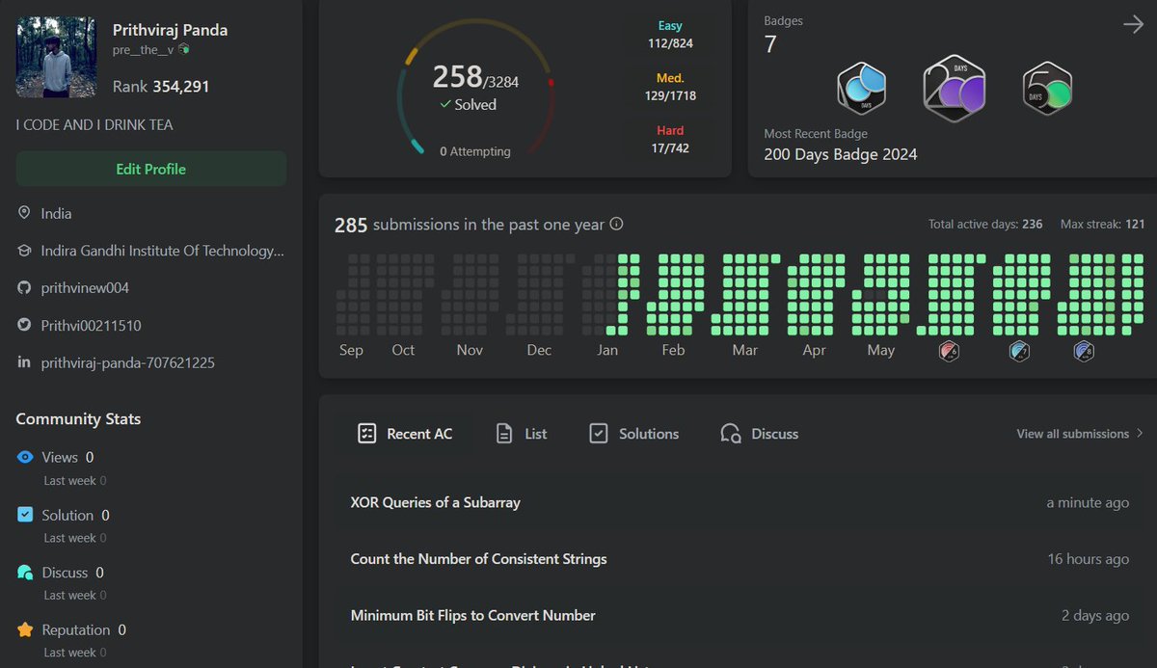The height and width of the screenshot is (668, 1157).
Task: Click the Easy 112/824 difficulty box
Action: tap(670, 35)
